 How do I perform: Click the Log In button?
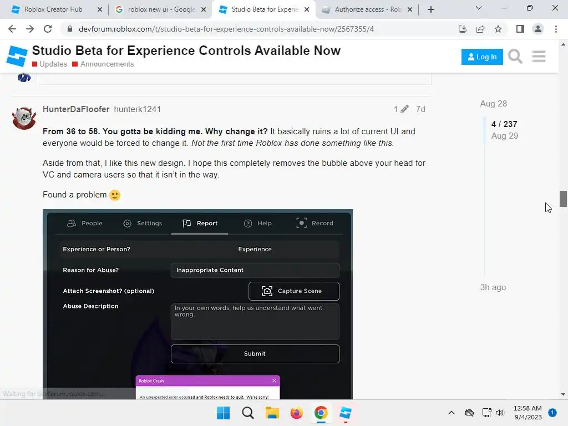[482, 57]
